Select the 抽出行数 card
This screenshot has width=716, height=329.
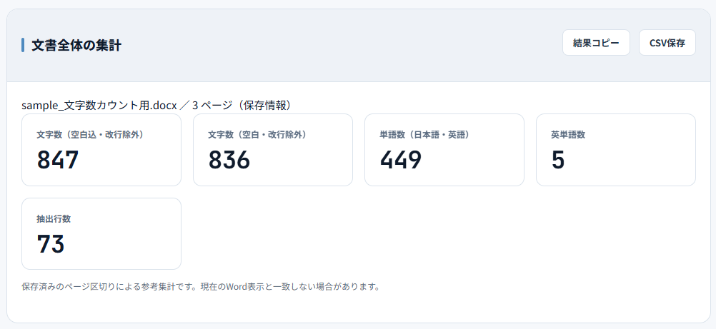[101, 233]
